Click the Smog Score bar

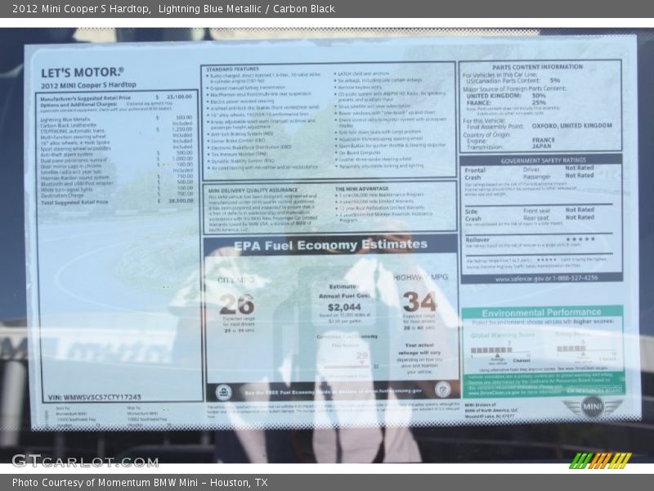click(x=571, y=349)
